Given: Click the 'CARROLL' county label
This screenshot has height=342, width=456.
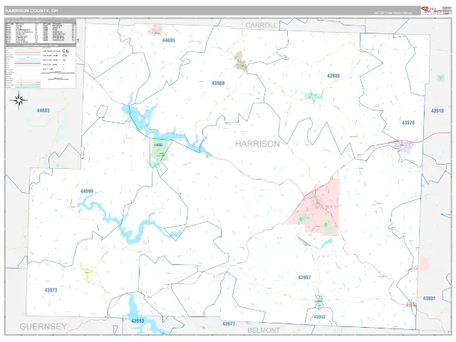Looking at the screenshot, I should tap(261, 26).
